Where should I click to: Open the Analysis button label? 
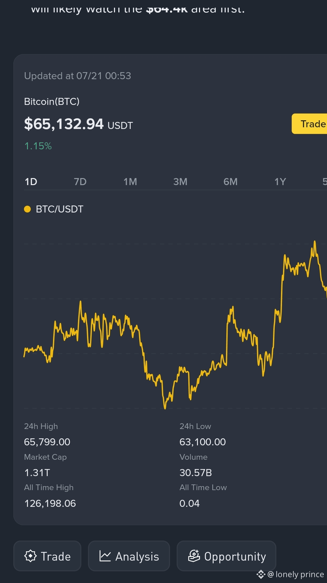pos(137,557)
